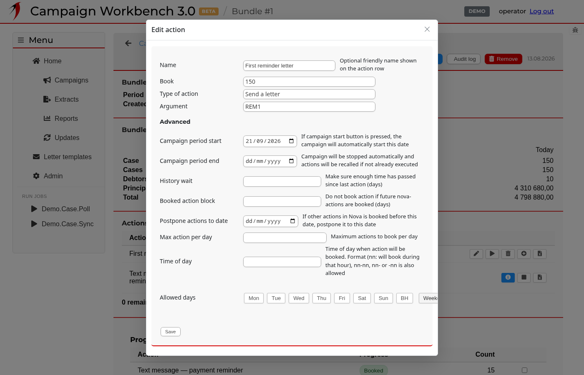Save the edited action

171,332
